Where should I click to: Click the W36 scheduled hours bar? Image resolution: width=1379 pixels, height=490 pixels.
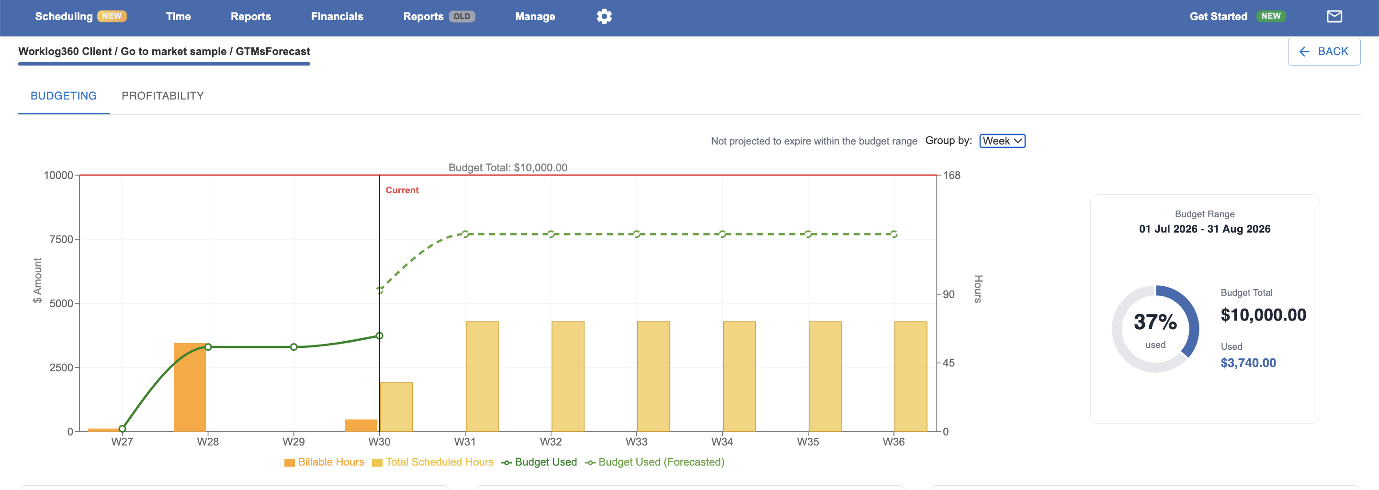[911, 377]
